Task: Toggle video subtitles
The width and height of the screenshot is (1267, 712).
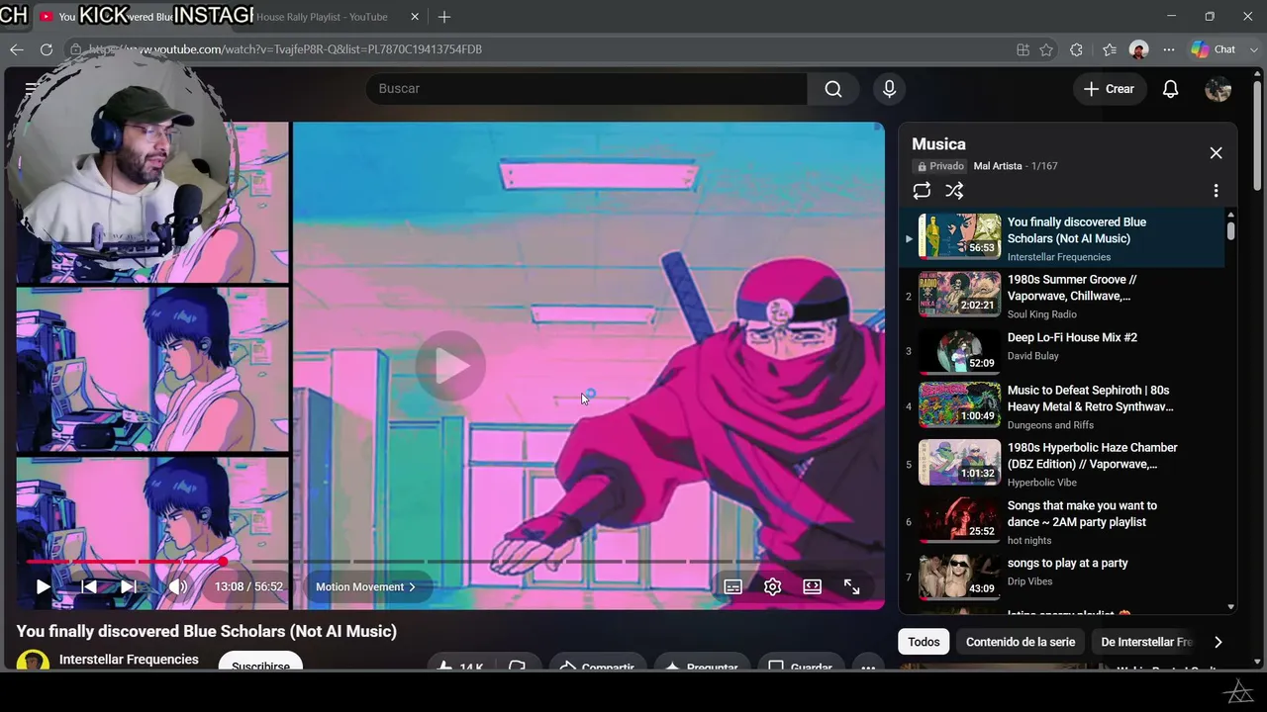Action: (732, 586)
